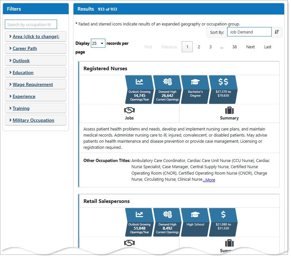The height and width of the screenshot is (258, 291).
Task: Expand the Career Path filter
Action: coord(25,48)
